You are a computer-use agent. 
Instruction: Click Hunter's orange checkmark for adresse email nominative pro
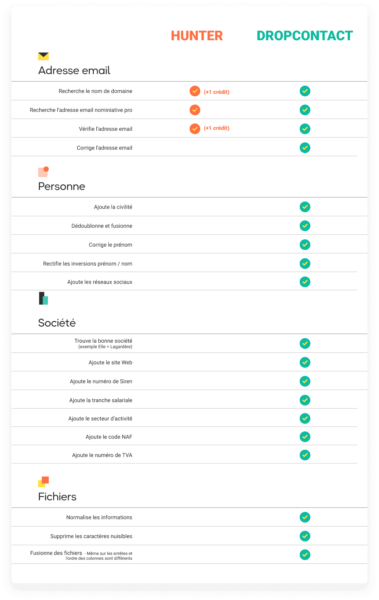point(195,110)
